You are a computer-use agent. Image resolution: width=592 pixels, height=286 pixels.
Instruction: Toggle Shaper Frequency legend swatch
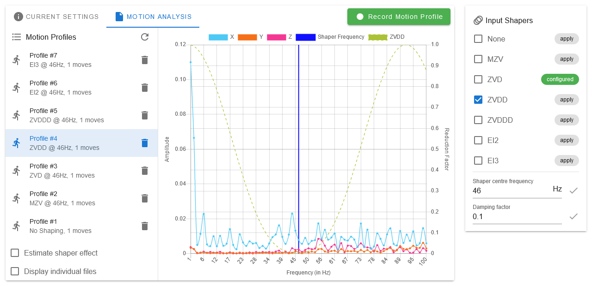[306, 37]
